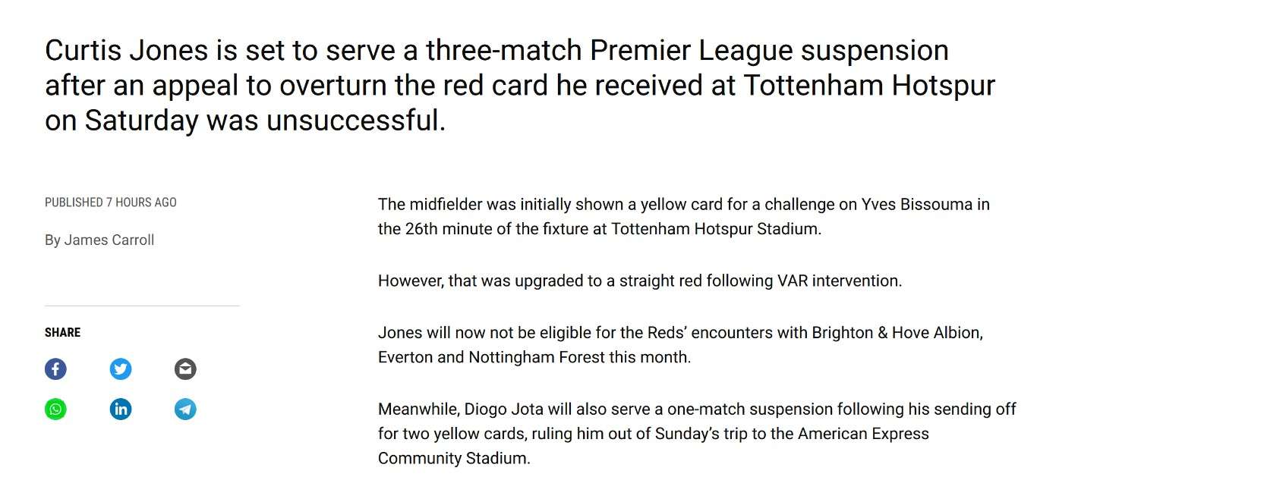Share the article on WhatsApp

[x=55, y=409]
